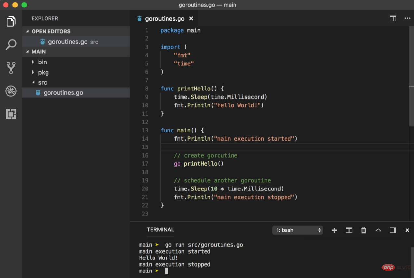
Task: Kill terminal using the trash icon
Action: pos(364,230)
